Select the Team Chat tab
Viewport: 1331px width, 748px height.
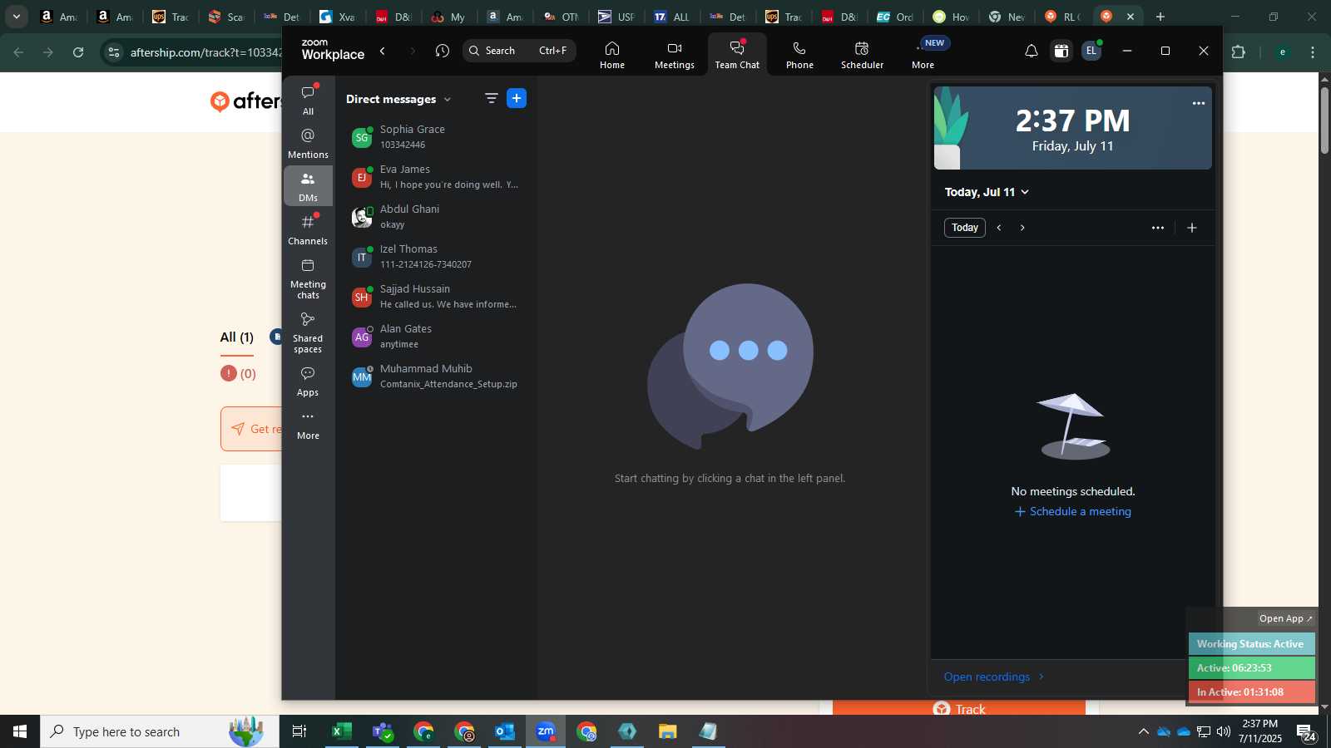(737, 55)
